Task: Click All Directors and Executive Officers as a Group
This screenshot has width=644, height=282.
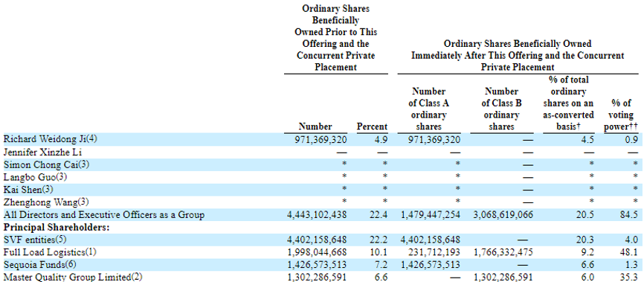Action: point(104,215)
